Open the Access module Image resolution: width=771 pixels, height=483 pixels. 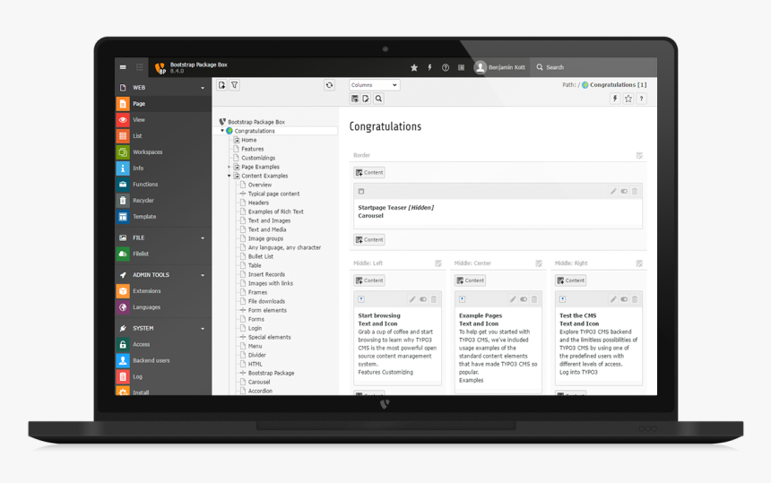click(x=163, y=344)
